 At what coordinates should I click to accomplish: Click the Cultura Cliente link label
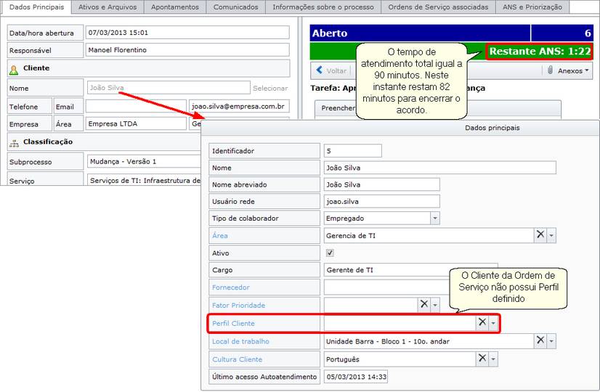coord(238,359)
